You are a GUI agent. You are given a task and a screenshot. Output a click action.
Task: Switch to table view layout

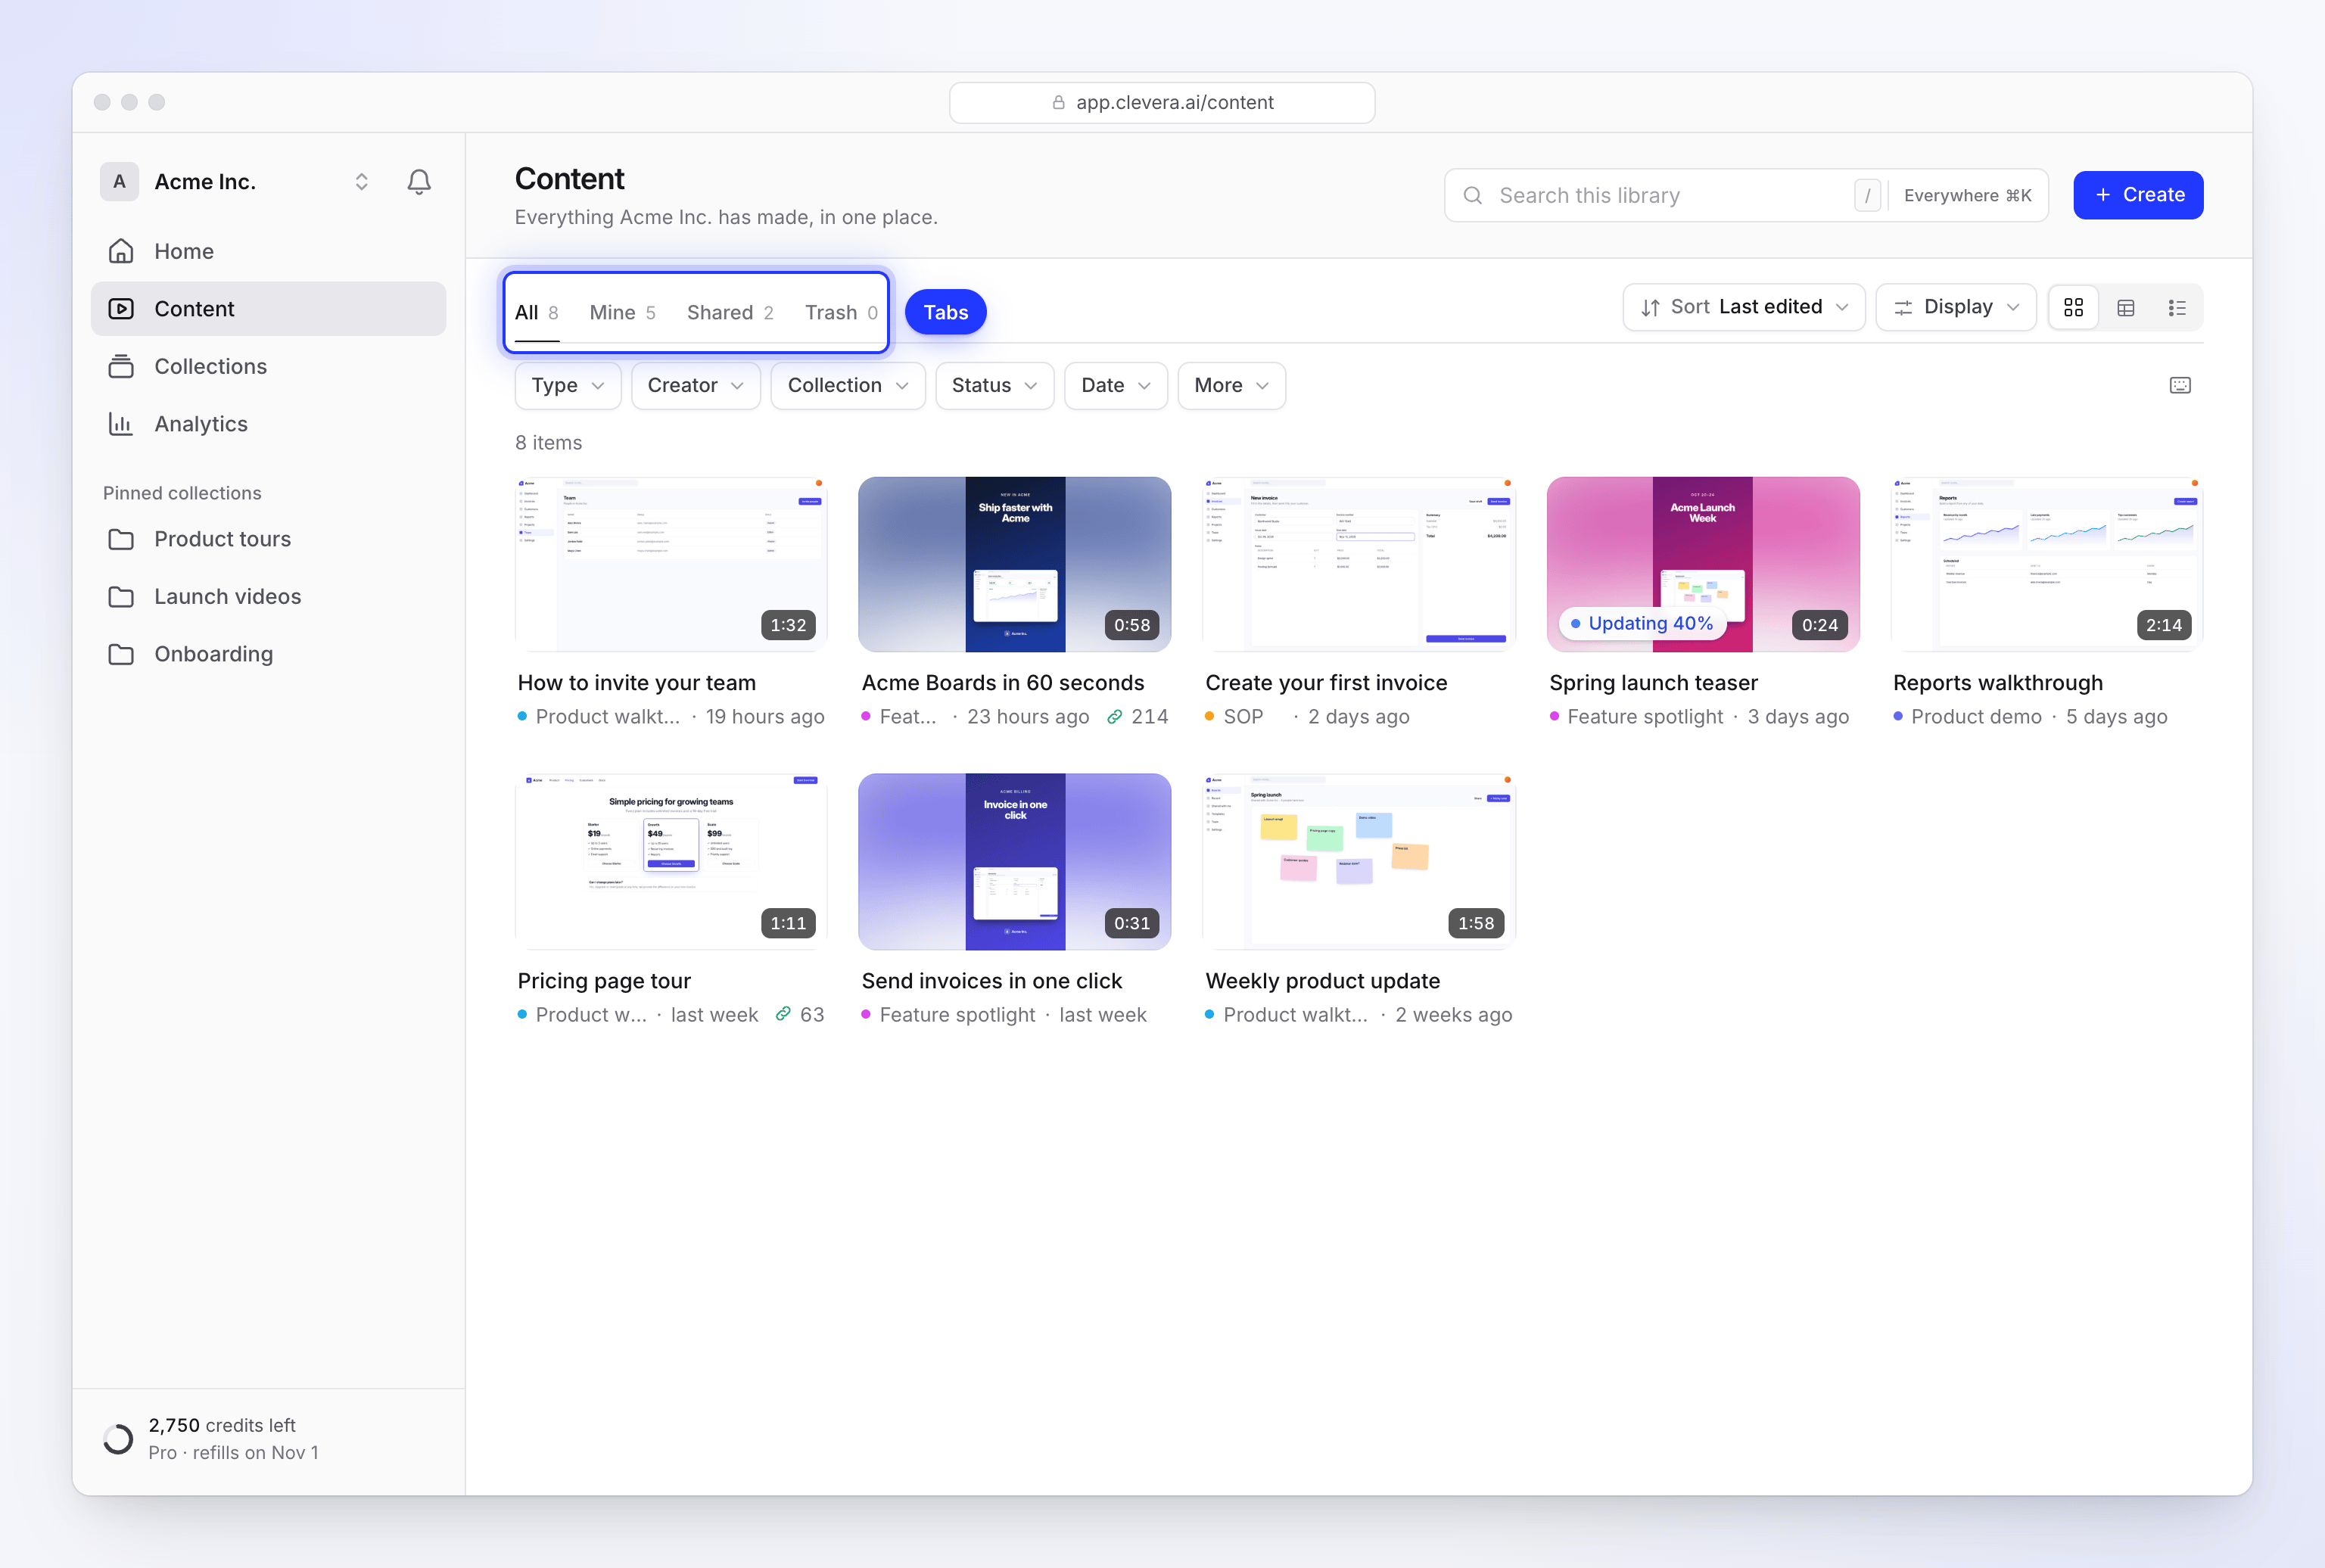(2126, 307)
